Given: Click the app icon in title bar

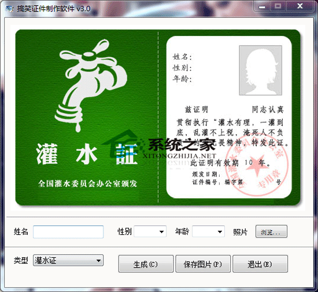Looking at the screenshot, I should point(9,9).
